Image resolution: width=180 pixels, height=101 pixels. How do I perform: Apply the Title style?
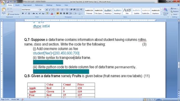[127, 12]
